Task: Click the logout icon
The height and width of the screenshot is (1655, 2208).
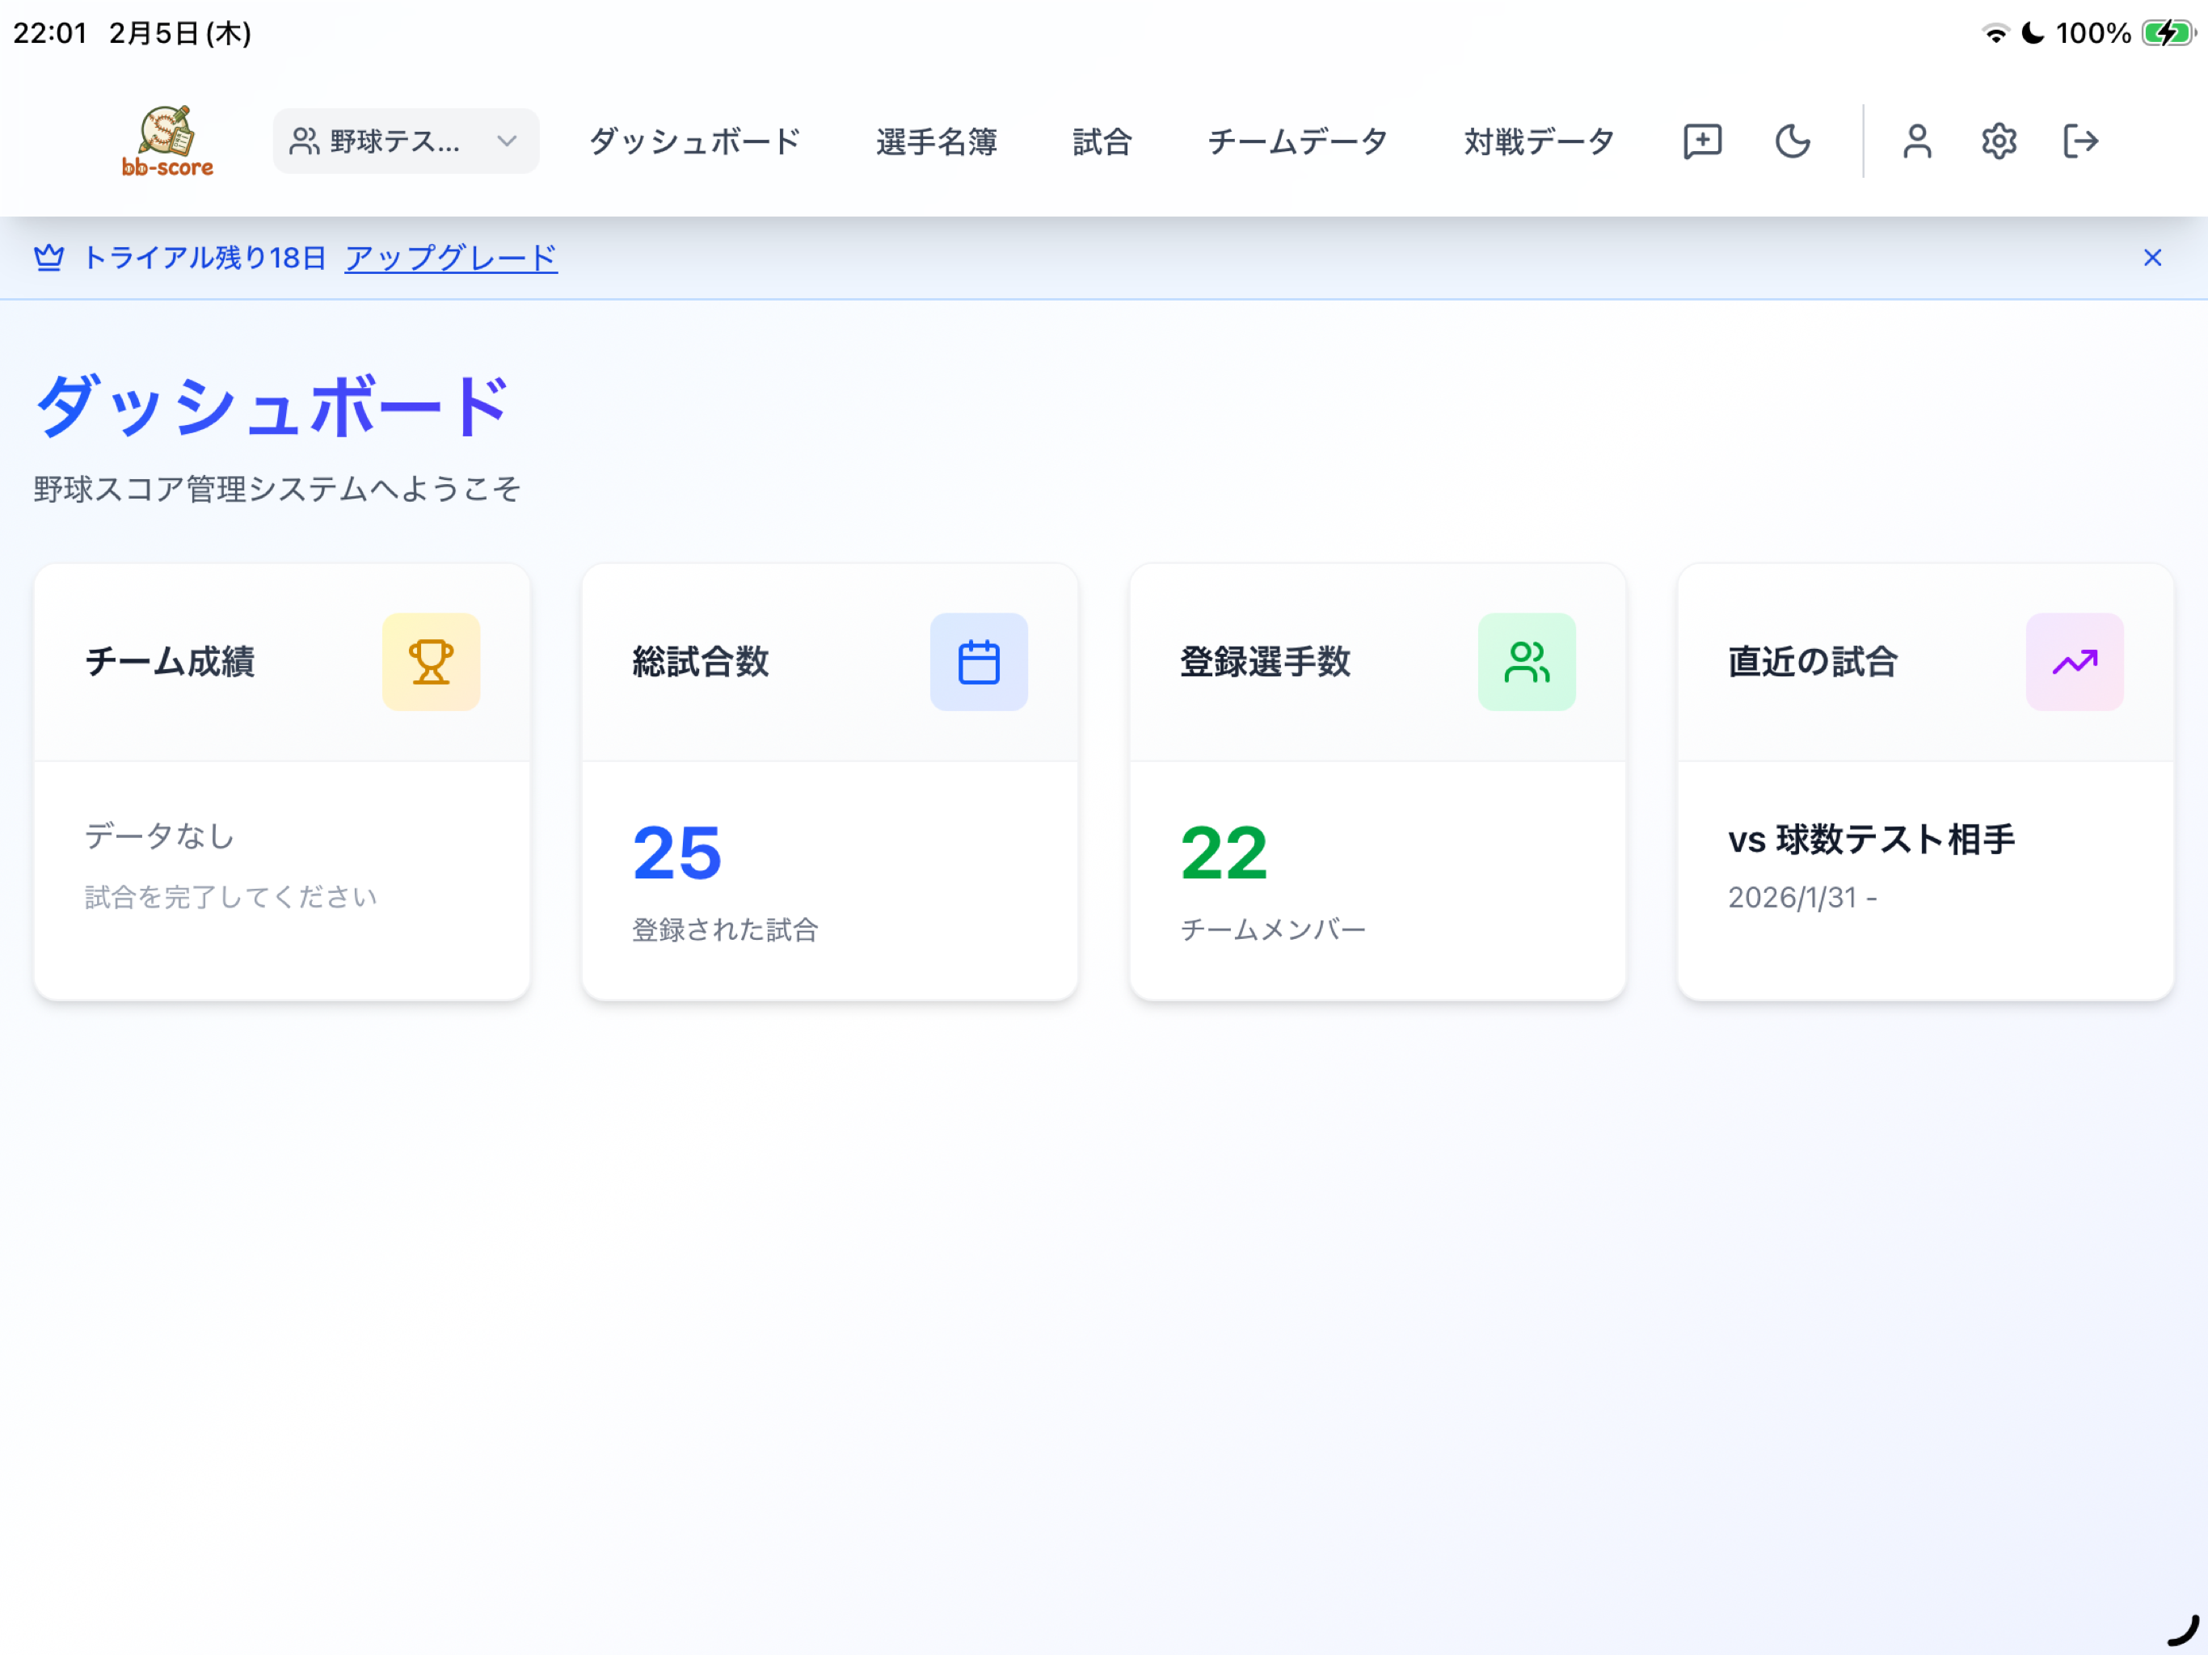Action: tap(2080, 141)
